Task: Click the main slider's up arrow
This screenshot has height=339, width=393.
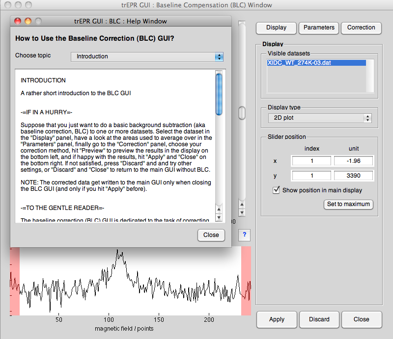Action: point(242,205)
